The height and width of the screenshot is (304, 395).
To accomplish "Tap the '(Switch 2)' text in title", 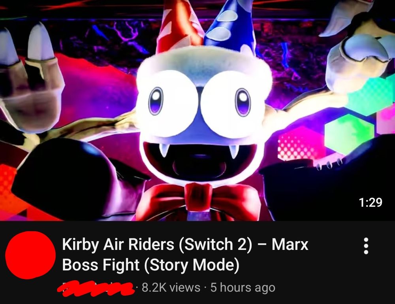I will 215,245.
